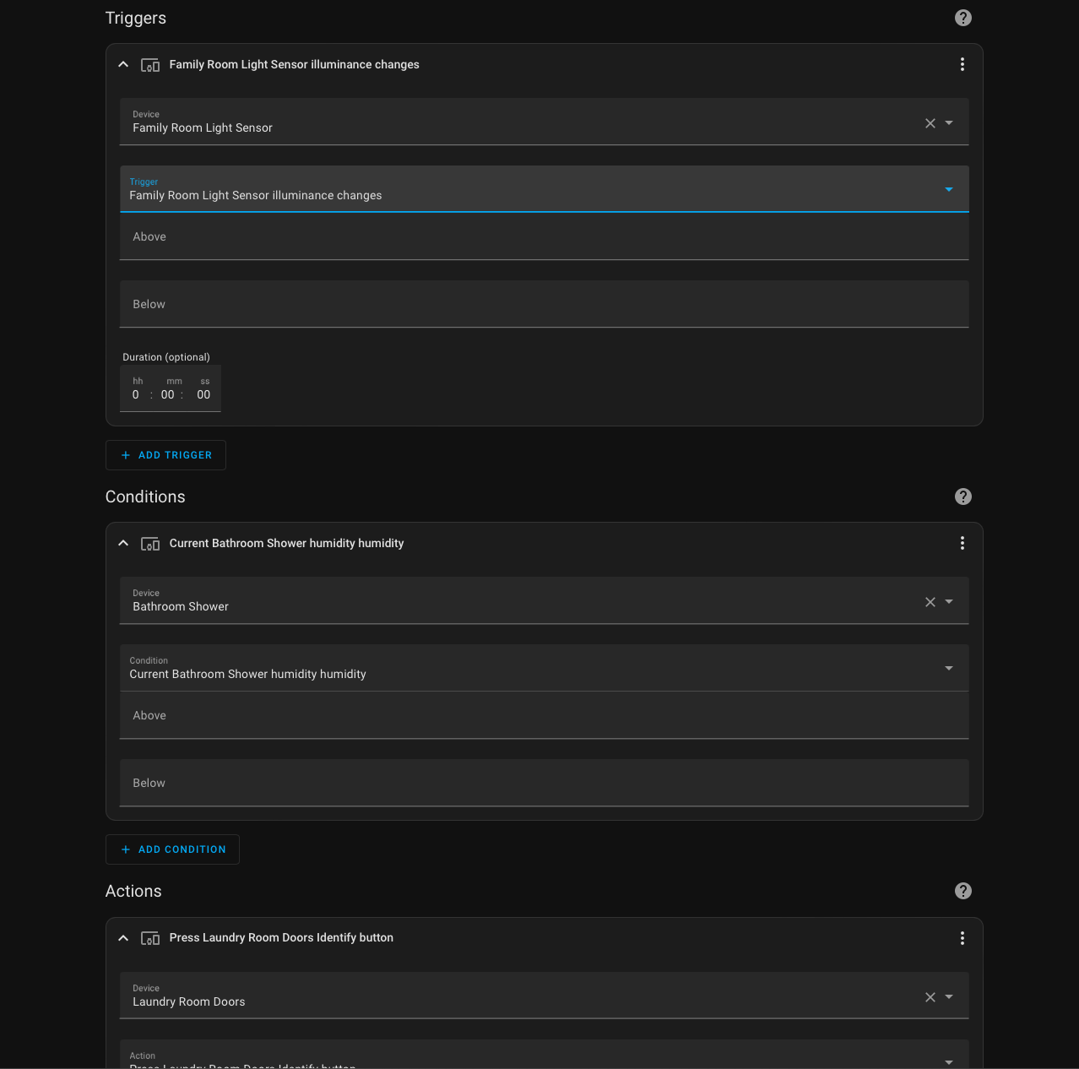Image resolution: width=1079 pixels, height=1069 pixels.
Task: Click the device icon next to Family Room Light Sensor trigger
Action: coord(149,64)
